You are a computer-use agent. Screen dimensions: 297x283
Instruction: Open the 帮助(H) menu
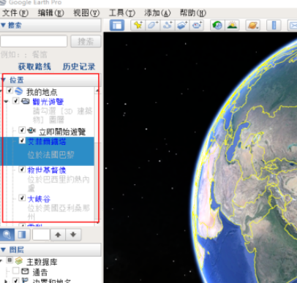pyautogui.click(x=193, y=12)
